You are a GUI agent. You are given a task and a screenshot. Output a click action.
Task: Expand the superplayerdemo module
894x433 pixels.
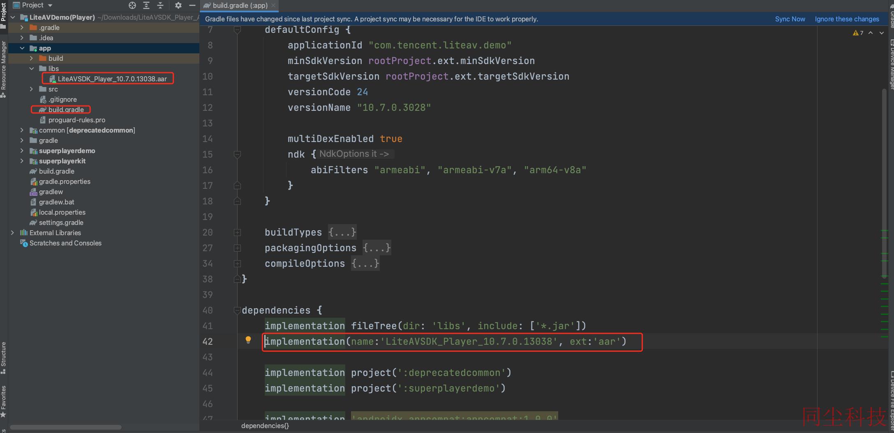[x=22, y=151]
